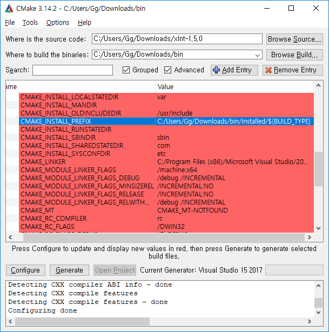Select CMAKE_MODULE_LINKER_FLAGS_MINSIZEREL entry
This screenshot has width=329, height=332.
[87, 186]
